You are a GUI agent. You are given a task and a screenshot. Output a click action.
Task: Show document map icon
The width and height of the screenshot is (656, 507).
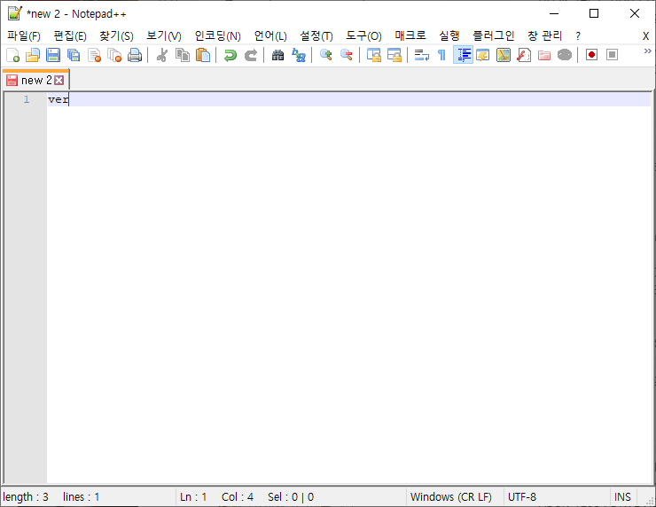(x=504, y=55)
